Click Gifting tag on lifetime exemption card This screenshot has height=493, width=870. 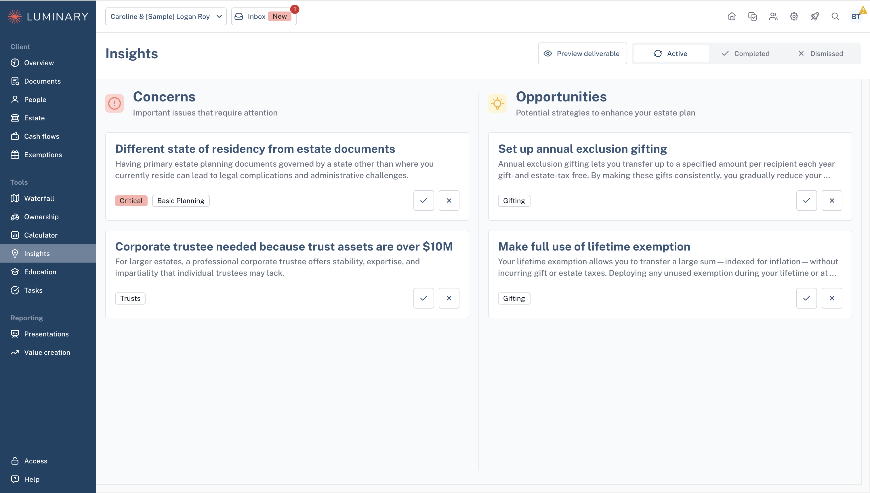pos(514,298)
